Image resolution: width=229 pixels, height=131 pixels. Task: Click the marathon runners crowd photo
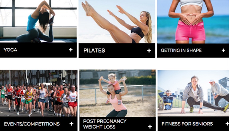(39, 93)
